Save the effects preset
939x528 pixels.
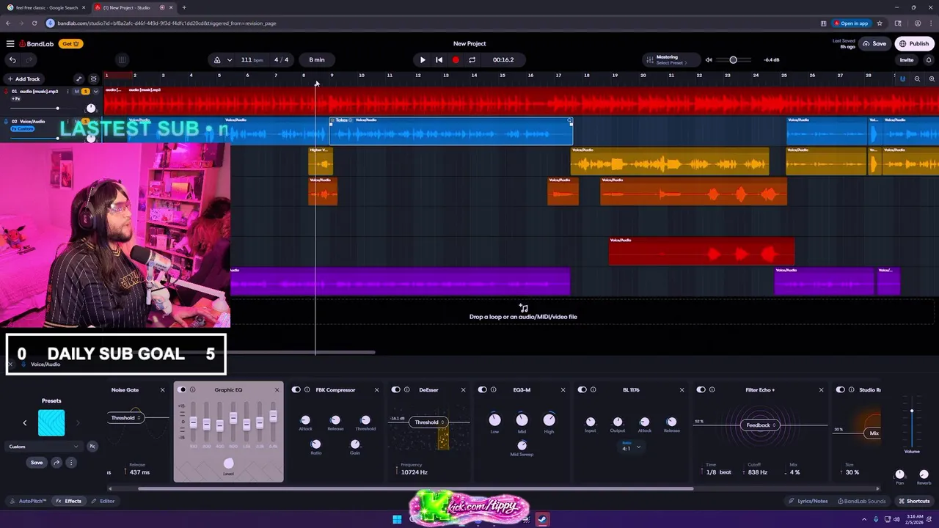[x=37, y=463]
